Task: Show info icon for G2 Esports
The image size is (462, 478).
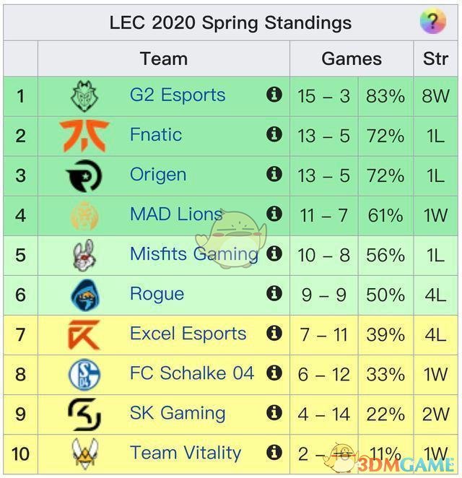Action: (x=274, y=95)
